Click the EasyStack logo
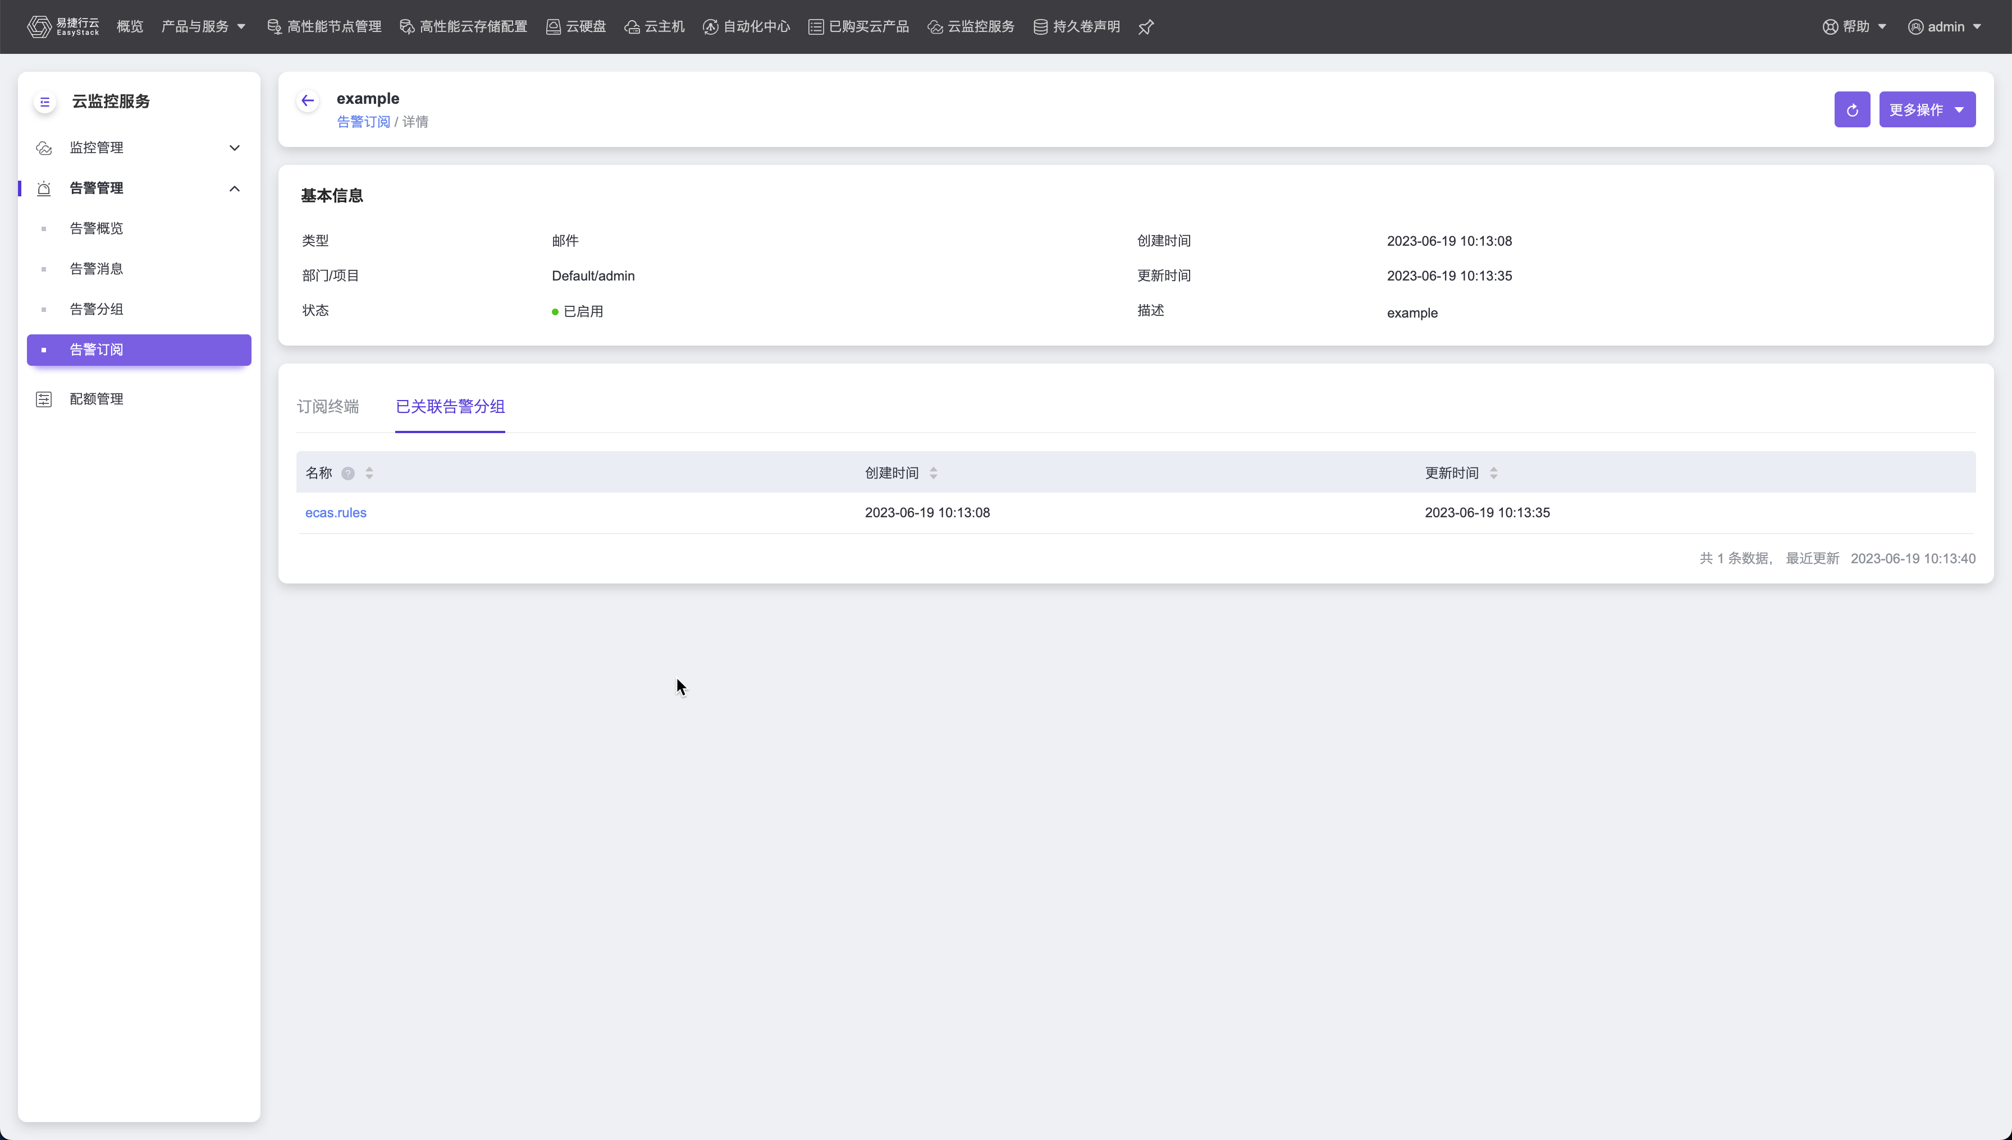The image size is (2012, 1140). coord(63,26)
